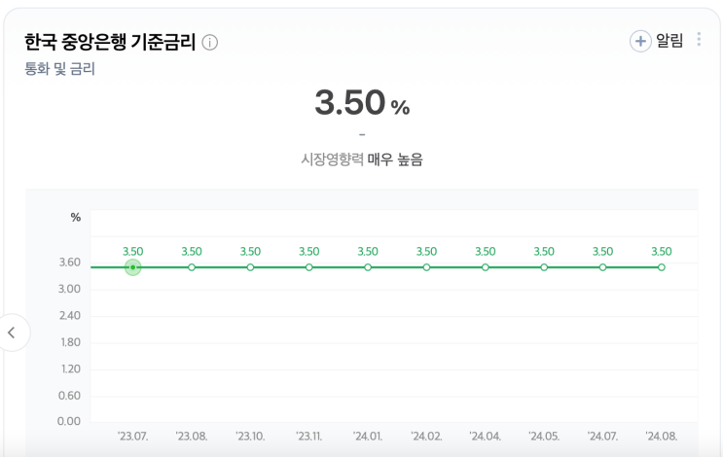Click the '24.08. x-axis date label
Image resolution: width=723 pixels, height=457 pixels.
tap(662, 437)
